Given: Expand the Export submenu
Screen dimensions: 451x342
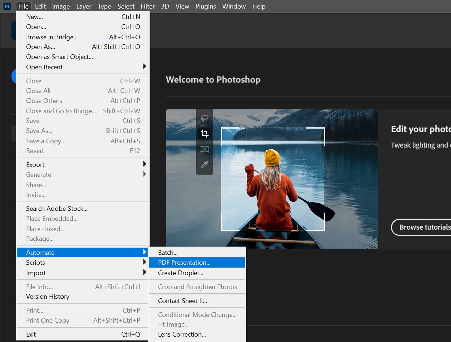Looking at the screenshot, I should click(x=83, y=165).
